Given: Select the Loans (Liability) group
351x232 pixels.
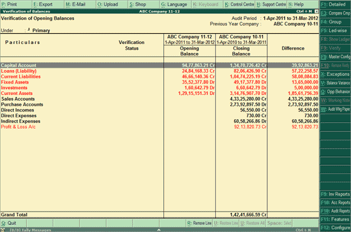Looking at the screenshot, I should coord(19,71).
